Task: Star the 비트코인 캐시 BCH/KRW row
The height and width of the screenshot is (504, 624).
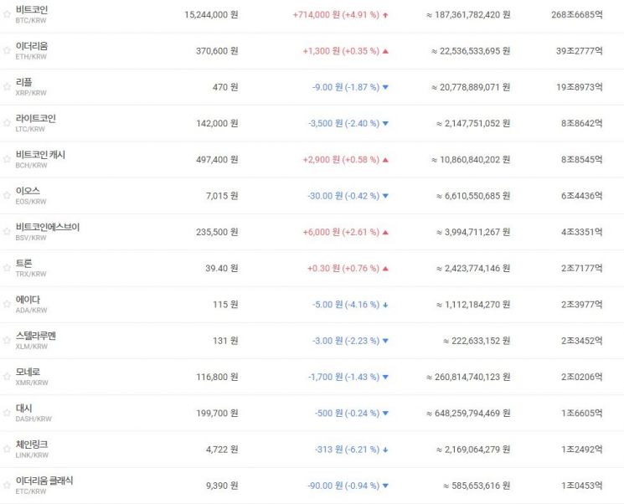Action: click(7, 159)
